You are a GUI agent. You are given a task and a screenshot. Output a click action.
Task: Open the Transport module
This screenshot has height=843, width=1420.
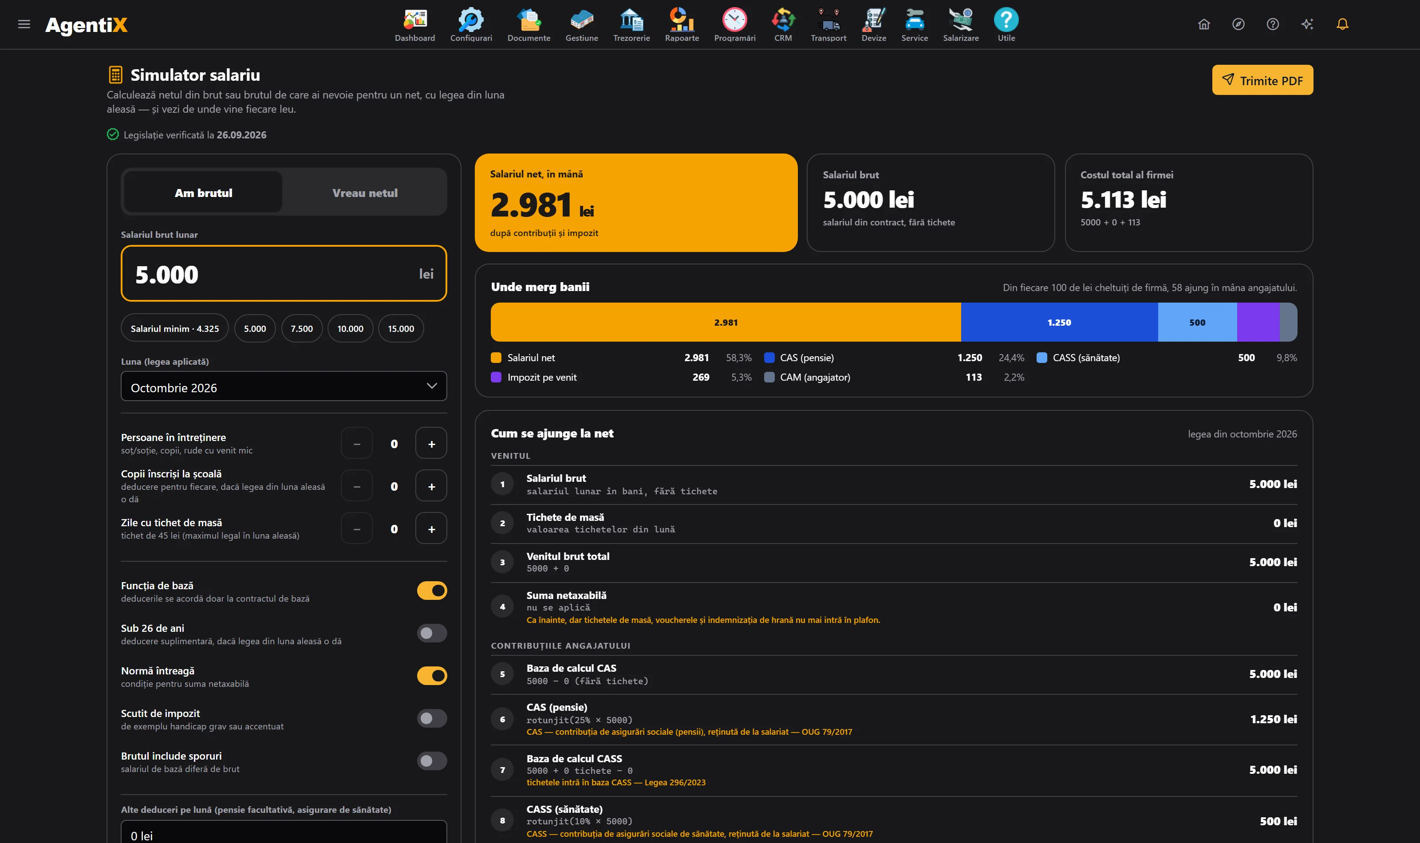coord(828,25)
